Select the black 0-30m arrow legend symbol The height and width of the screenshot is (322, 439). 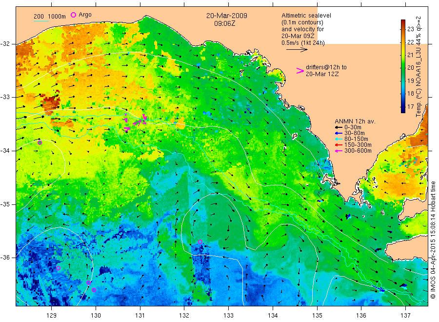point(339,127)
